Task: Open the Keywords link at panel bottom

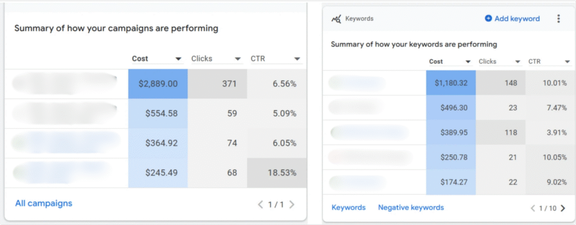Action: [x=348, y=208]
